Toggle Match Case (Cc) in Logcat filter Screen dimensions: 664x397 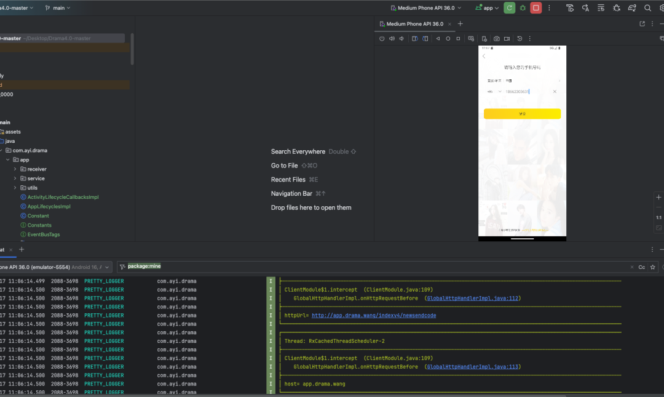pyautogui.click(x=641, y=267)
